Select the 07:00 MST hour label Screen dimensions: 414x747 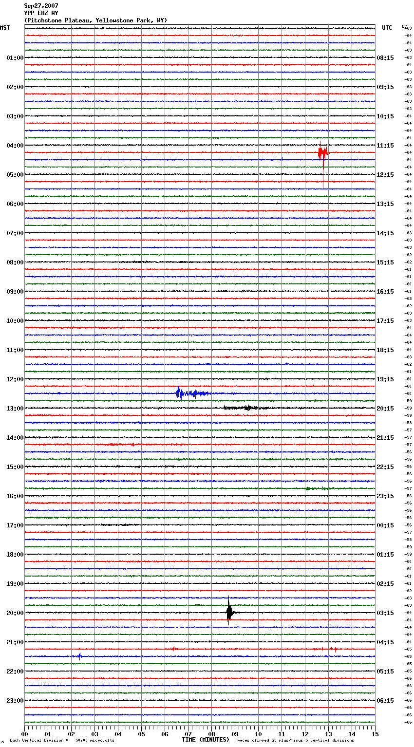(15, 233)
